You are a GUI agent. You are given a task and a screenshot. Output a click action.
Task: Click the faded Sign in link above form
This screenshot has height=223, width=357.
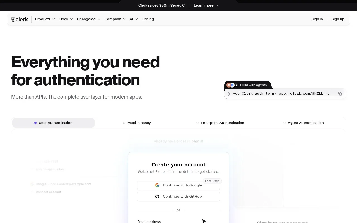(x=197, y=141)
